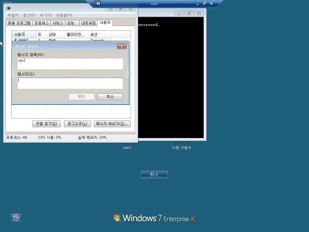Click the CPU 사용: 3% status entry
This screenshot has width=309, height=232.
coord(50,137)
